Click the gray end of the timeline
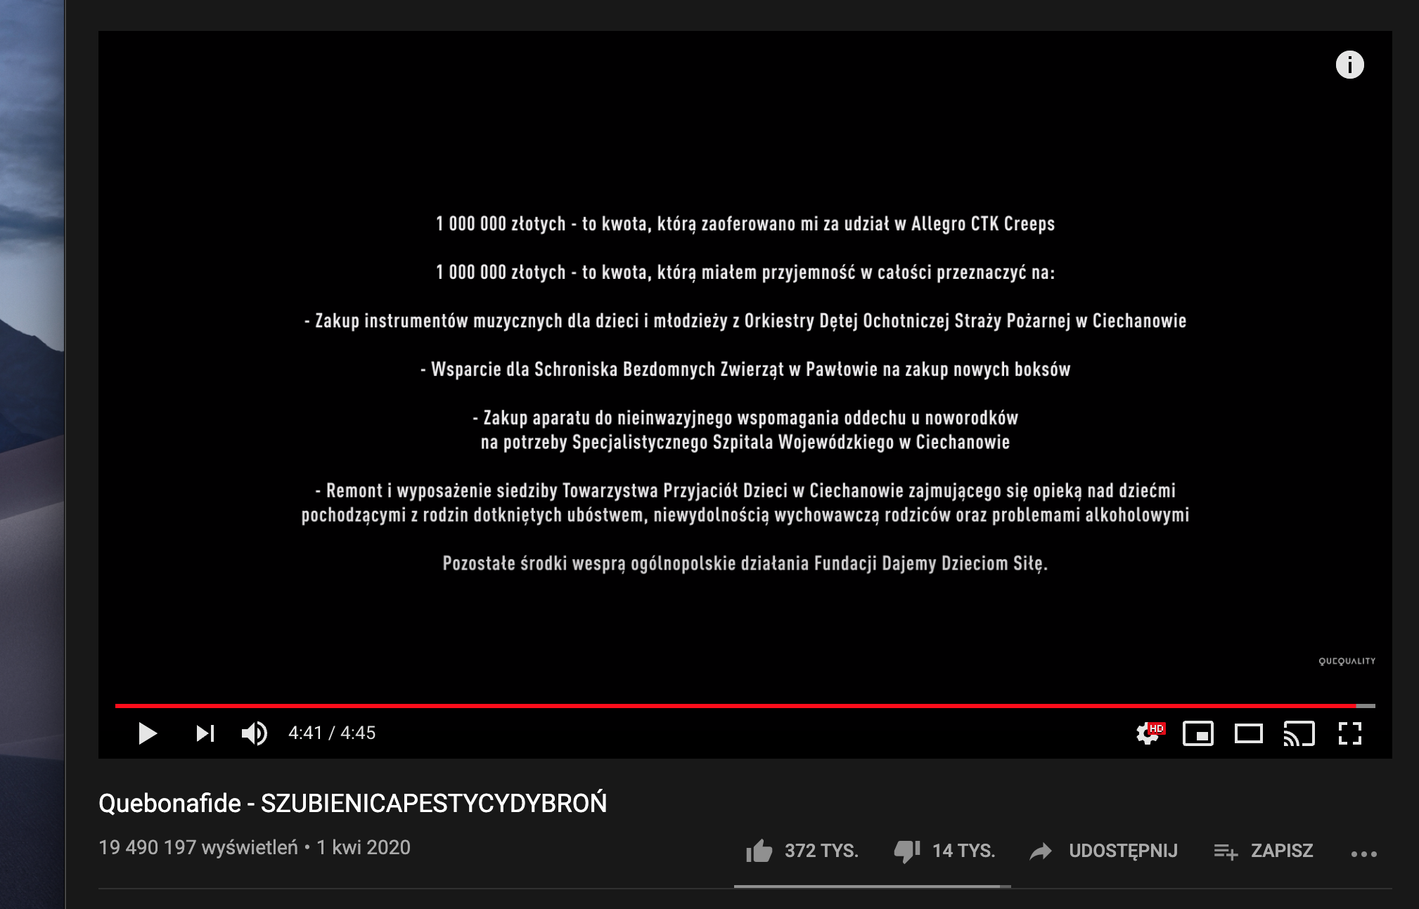The image size is (1419, 909). click(x=1366, y=705)
